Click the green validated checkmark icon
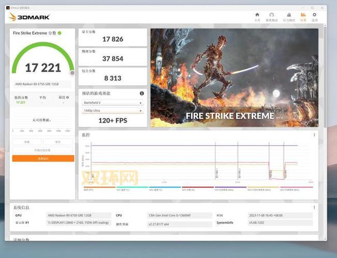 pyautogui.click(x=59, y=33)
